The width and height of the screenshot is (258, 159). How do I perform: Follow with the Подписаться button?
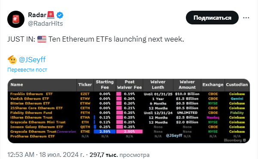pyautogui.click(x=212, y=18)
